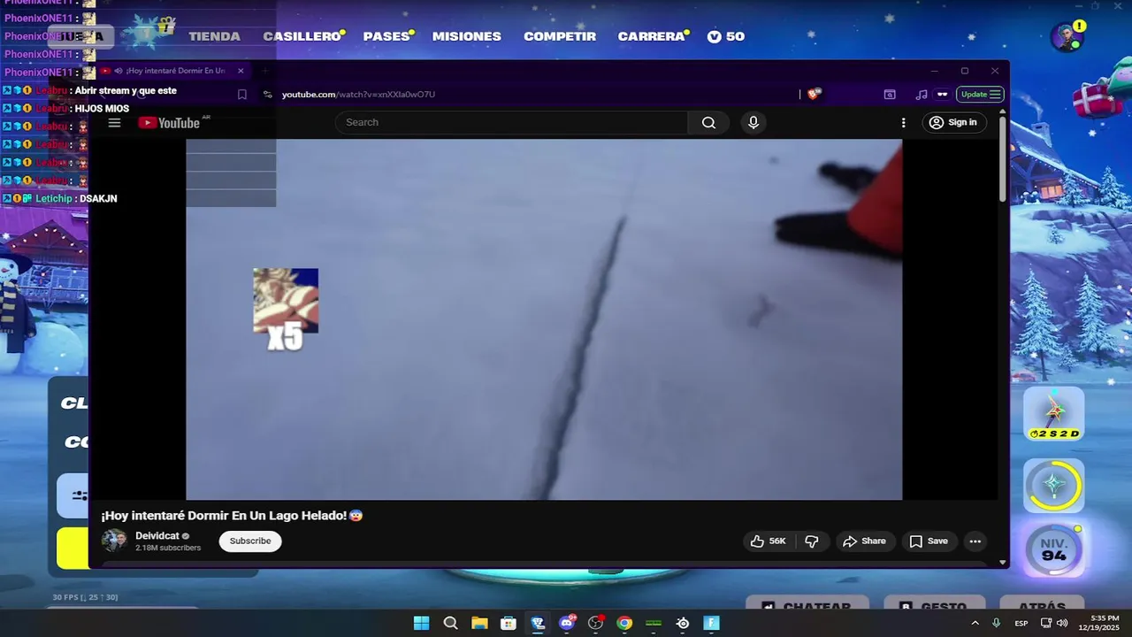Screen dimensions: 1132x637
Task: Open Windows Start menu
Action: click(422, 623)
